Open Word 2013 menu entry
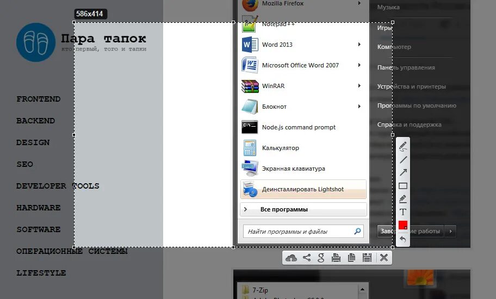 (303, 45)
